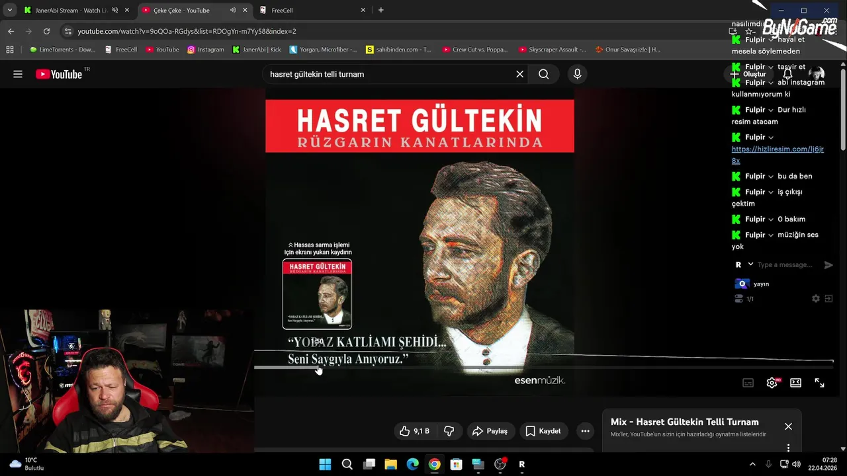The image size is (847, 476).
Task: Start voice search with the microphone icon
Action: click(x=577, y=74)
